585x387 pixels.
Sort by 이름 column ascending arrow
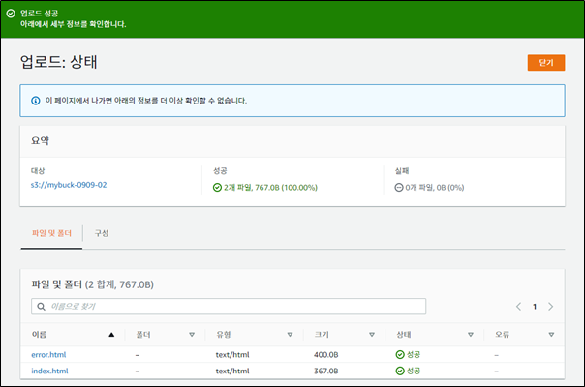point(111,335)
